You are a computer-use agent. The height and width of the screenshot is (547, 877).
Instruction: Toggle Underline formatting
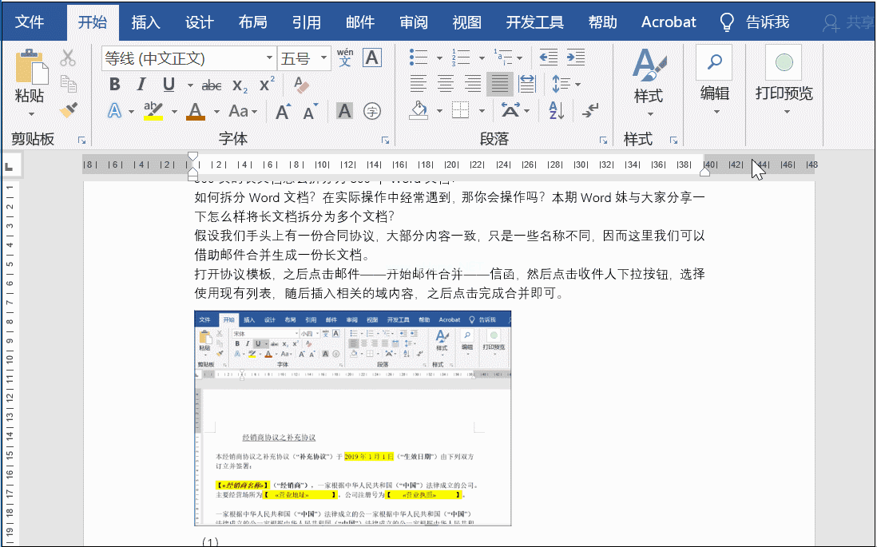(x=169, y=85)
